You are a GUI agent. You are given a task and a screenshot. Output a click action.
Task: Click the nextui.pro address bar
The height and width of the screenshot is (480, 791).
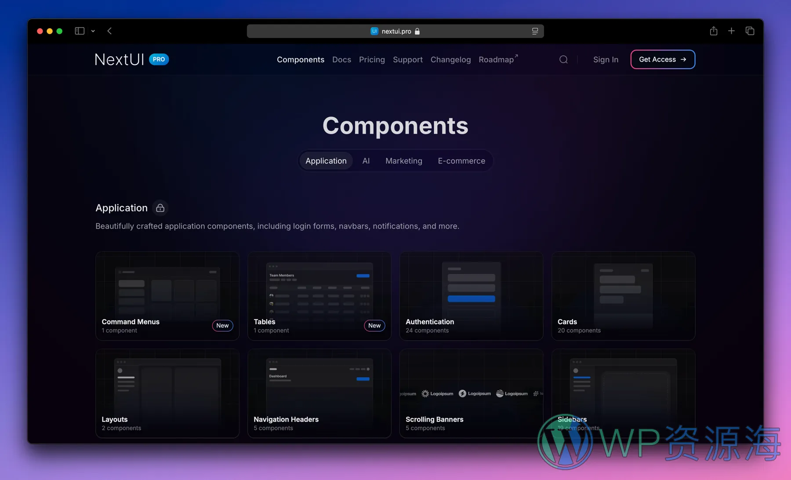pos(395,31)
